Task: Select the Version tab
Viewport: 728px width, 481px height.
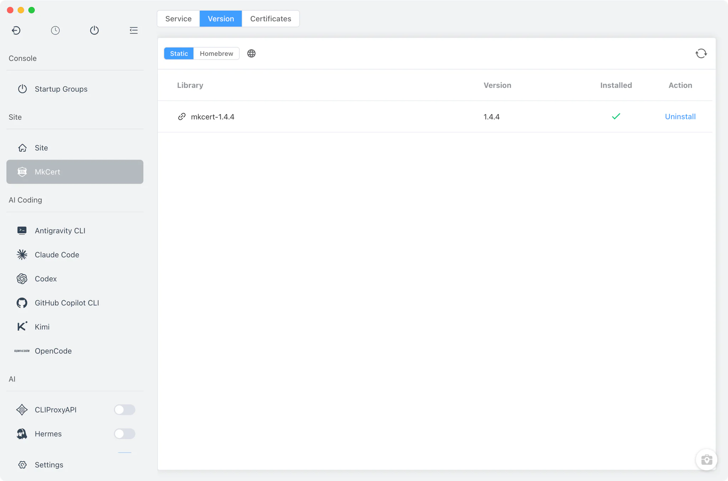Action: [221, 18]
